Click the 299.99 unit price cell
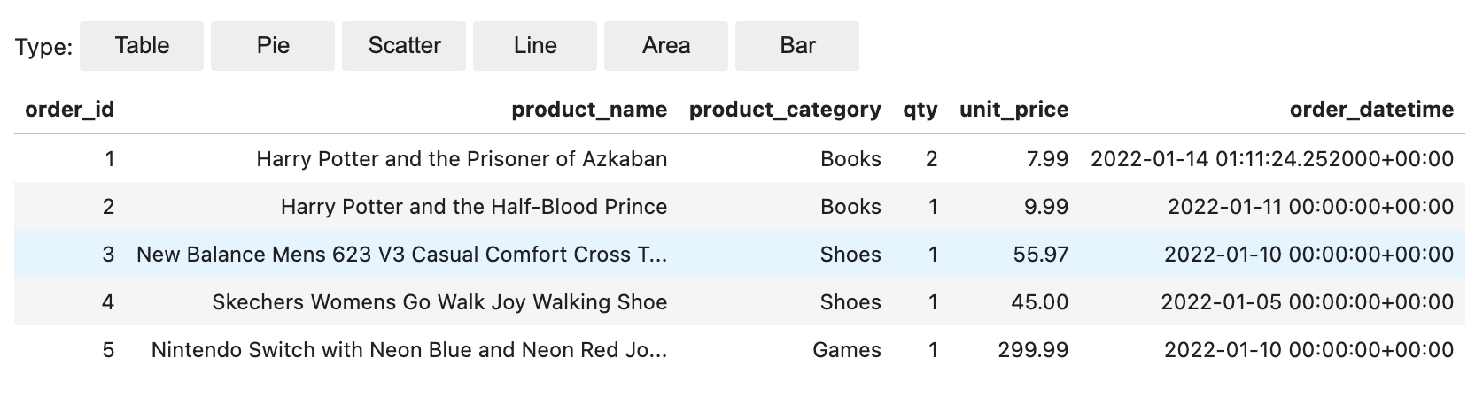This screenshot has width=1483, height=396. click(1033, 350)
